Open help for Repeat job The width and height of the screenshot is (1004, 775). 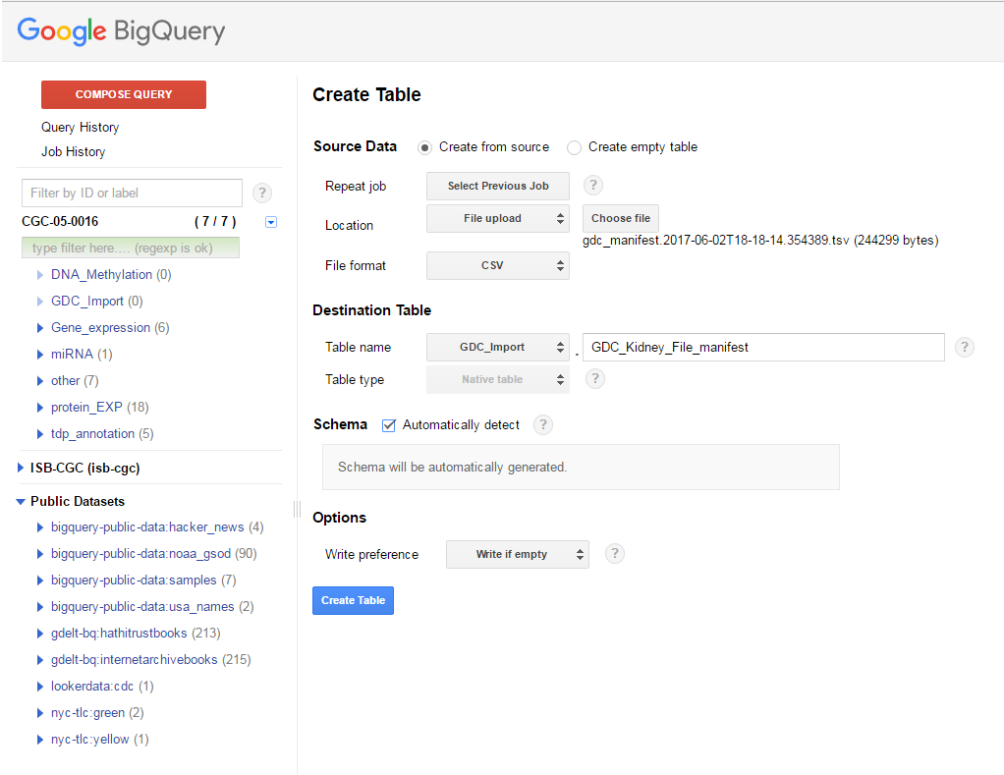tap(593, 186)
